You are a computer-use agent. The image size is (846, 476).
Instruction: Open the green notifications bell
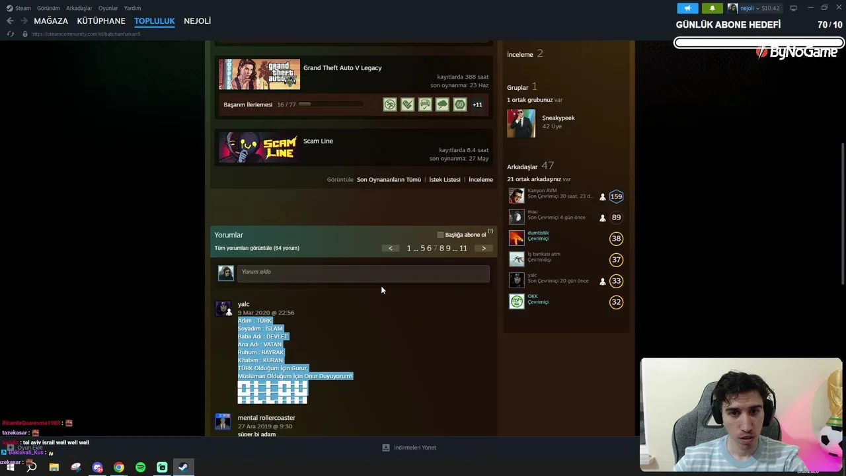pos(712,8)
